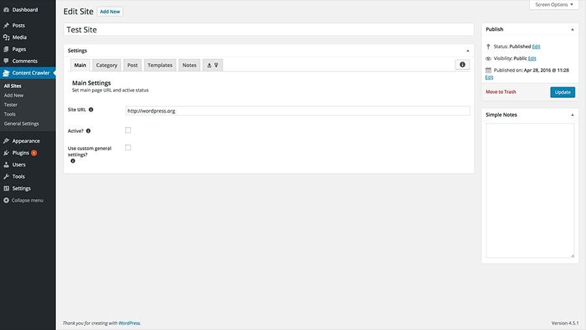The width and height of the screenshot is (586, 330).
Task: Click the Collapse menu arrow icon
Action: click(6, 200)
